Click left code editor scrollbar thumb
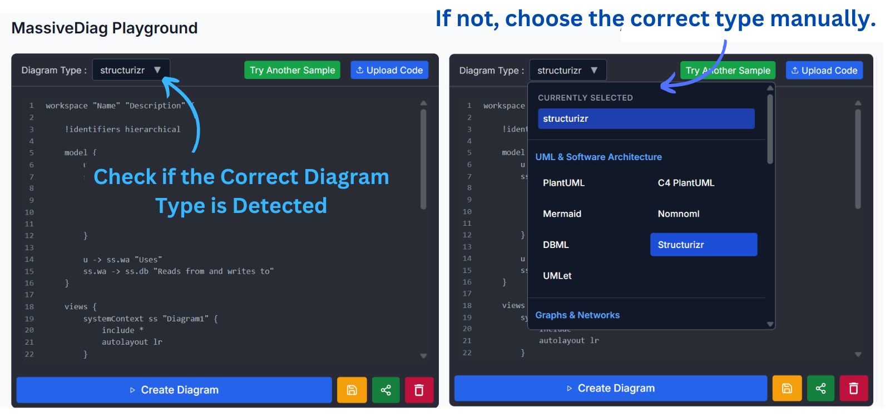The width and height of the screenshot is (890, 417). click(x=423, y=159)
